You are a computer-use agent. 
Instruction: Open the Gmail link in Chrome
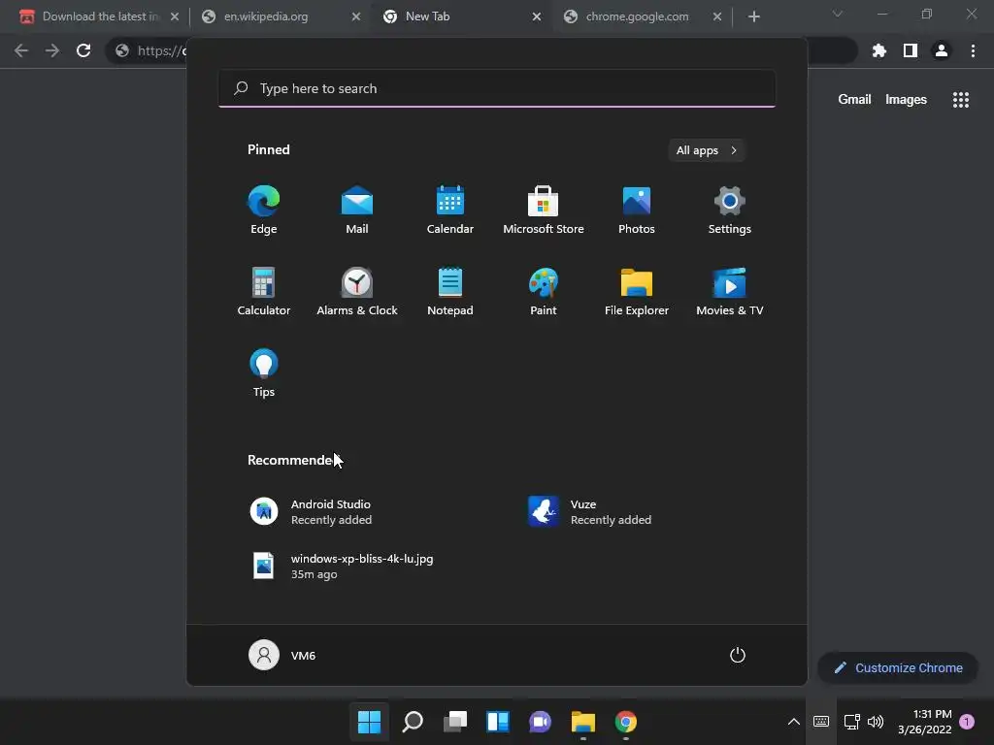click(x=854, y=100)
